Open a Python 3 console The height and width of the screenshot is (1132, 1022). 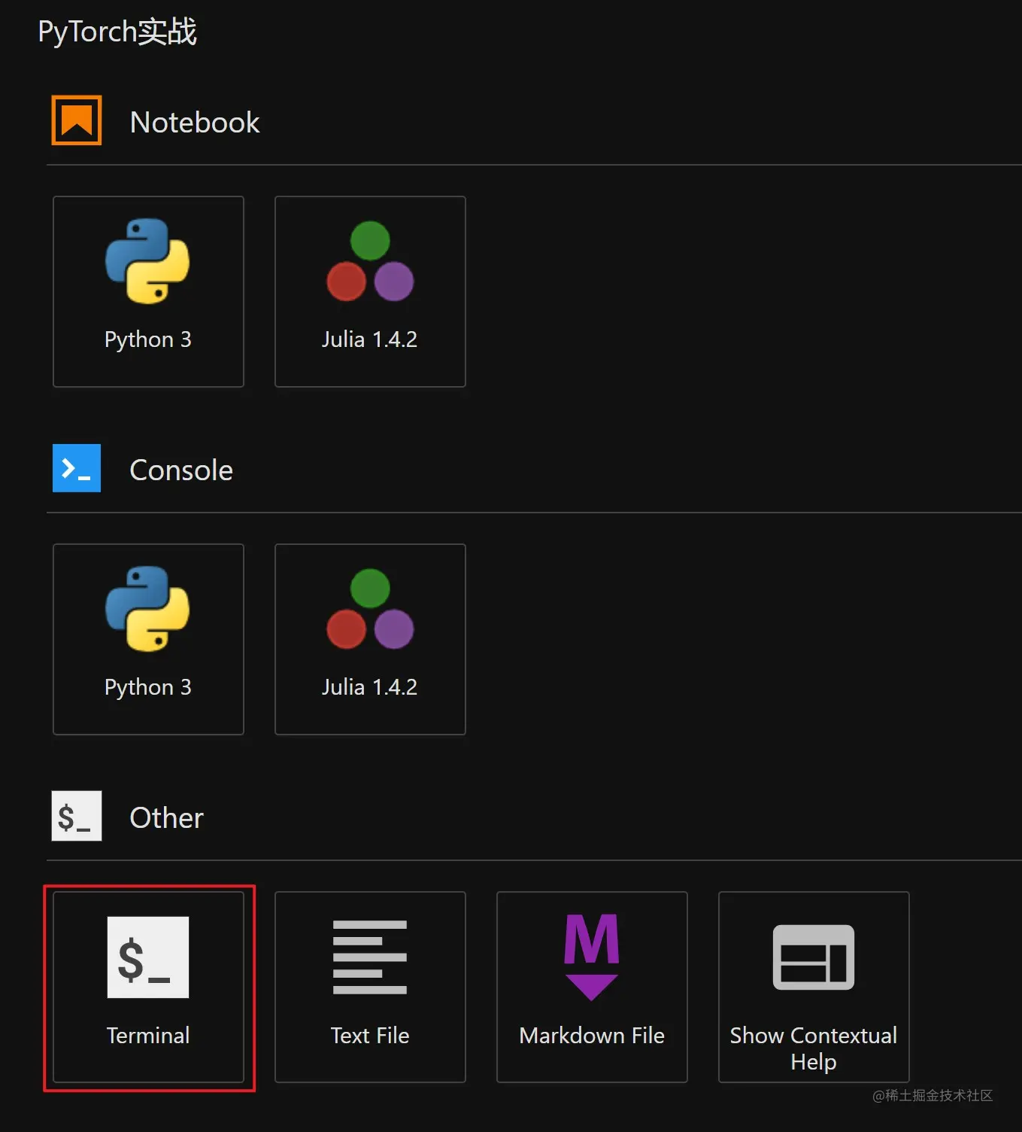tap(148, 639)
